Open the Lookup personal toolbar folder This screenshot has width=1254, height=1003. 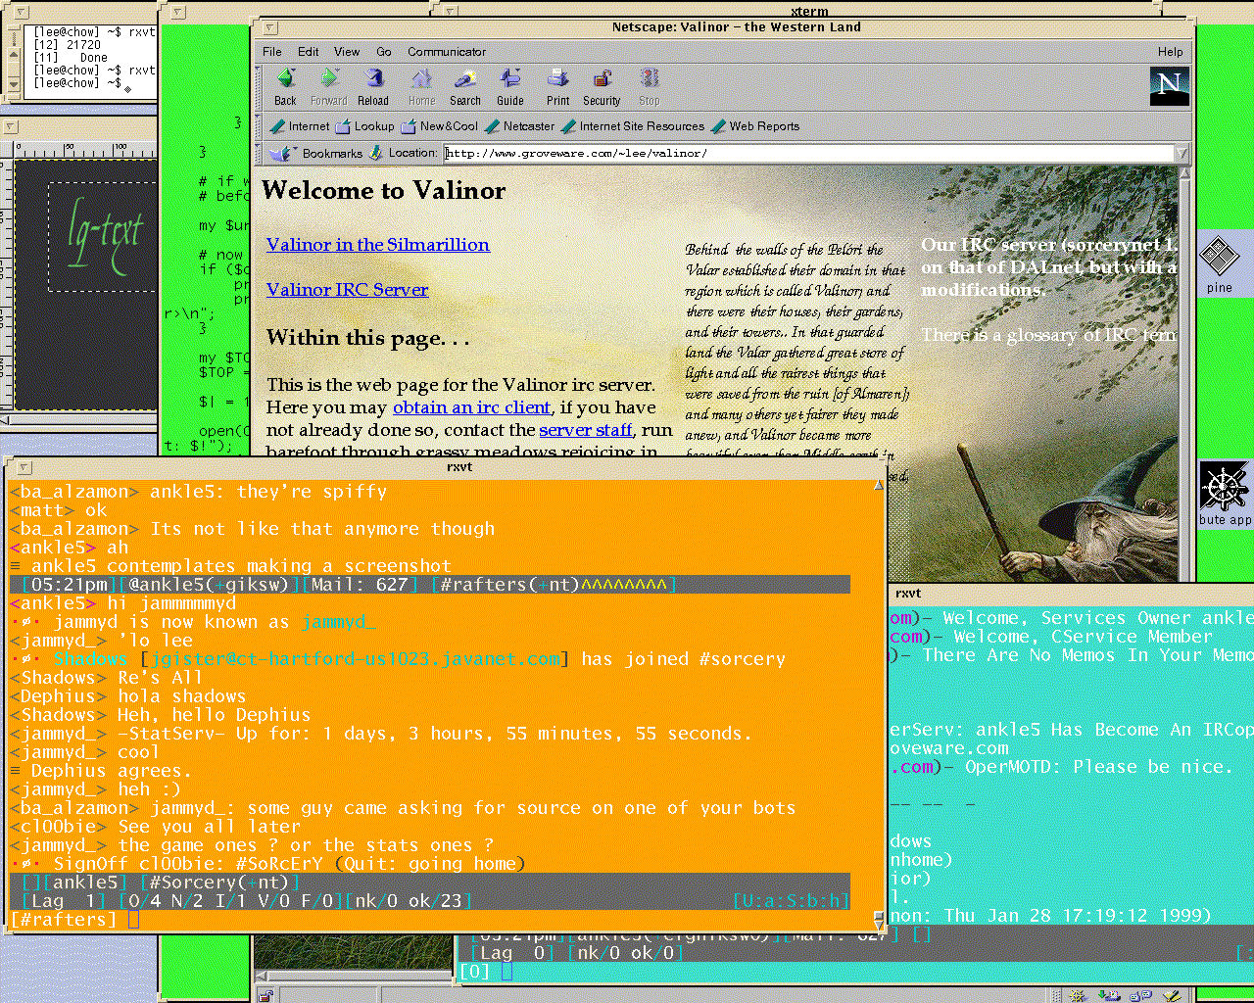364,126
